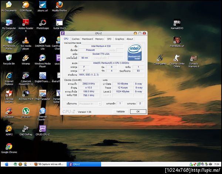Launch EnglishTrans desktop shortcut

43,77
